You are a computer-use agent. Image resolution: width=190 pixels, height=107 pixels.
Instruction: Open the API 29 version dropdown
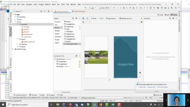tap(102, 18)
